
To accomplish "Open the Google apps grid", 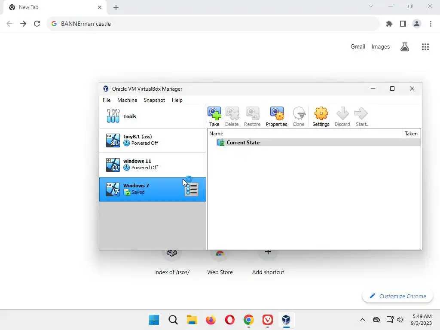I will (425, 46).
